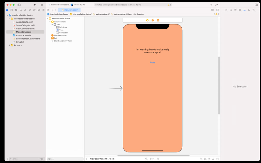Stop the running scheme
This screenshot has height=163, width=261.
point(42,5)
